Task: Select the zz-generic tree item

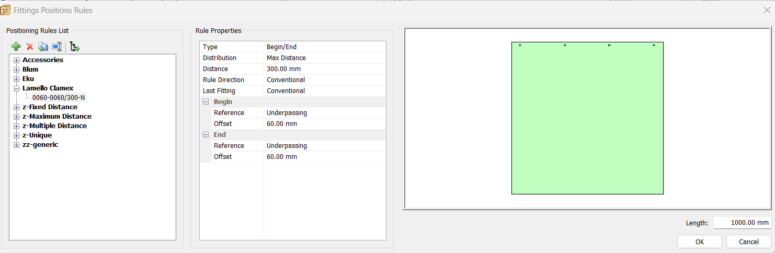Action: 40,145
